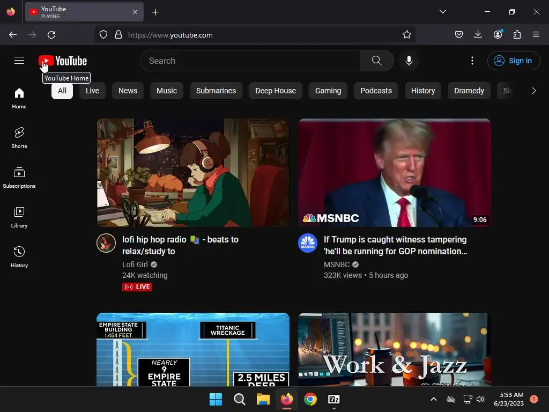Play the MSNBC Trump video thumbnail
The height and width of the screenshot is (412, 549).
[395, 172]
